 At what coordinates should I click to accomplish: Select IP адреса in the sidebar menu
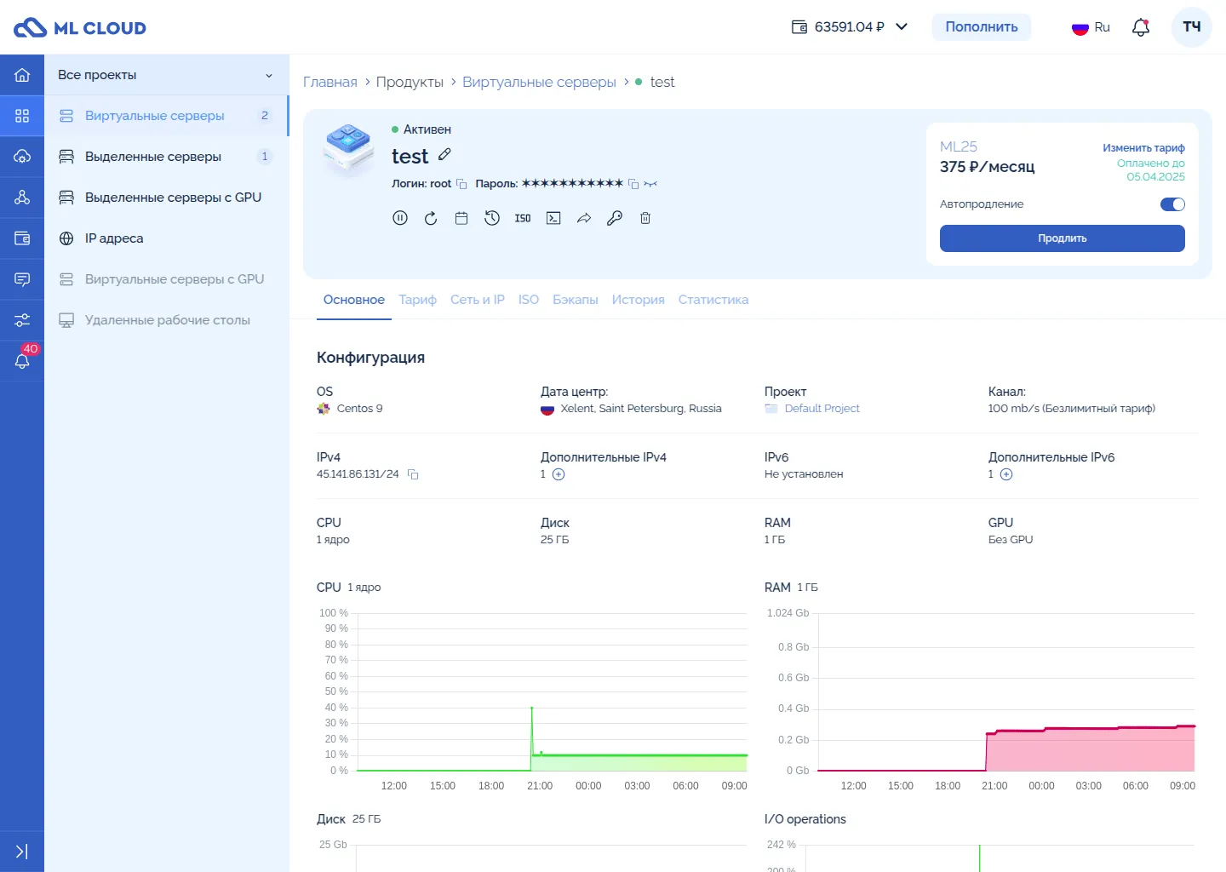(167, 238)
